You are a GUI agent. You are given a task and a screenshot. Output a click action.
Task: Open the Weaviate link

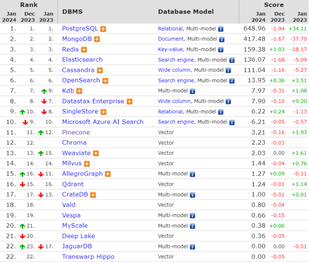pos(76,153)
